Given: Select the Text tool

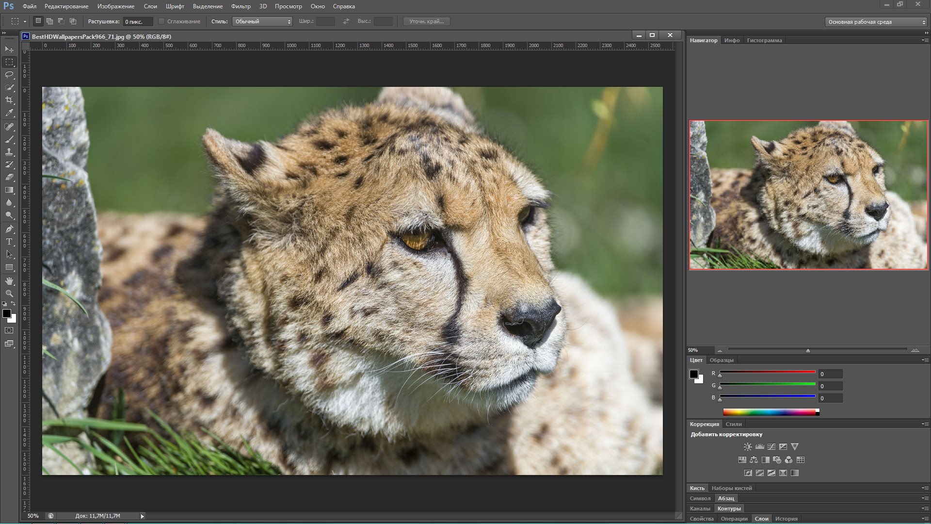Looking at the screenshot, I should point(9,242).
